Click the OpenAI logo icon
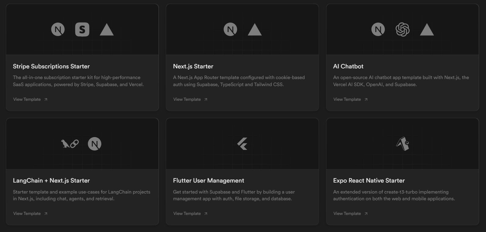Viewport: 486px width, 232px height. [x=403, y=30]
